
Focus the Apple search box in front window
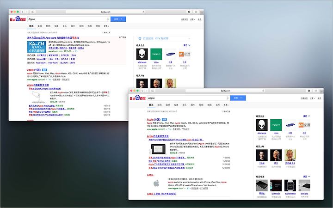[188, 98]
